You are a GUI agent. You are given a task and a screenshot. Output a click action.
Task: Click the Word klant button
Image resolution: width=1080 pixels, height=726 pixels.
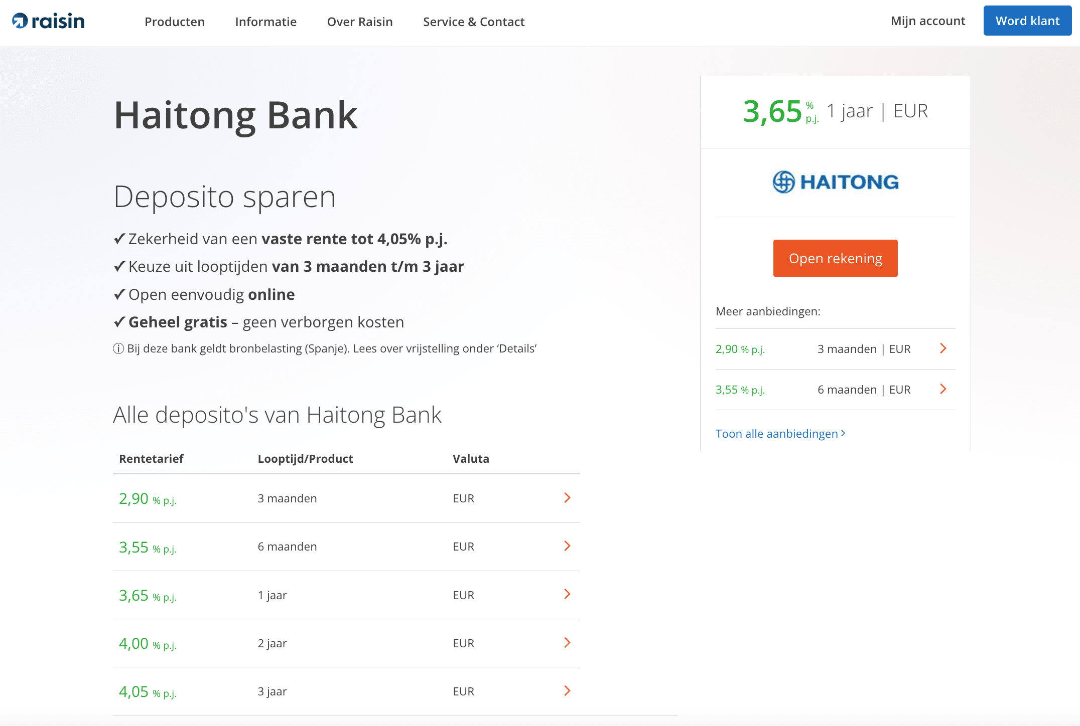click(1027, 21)
